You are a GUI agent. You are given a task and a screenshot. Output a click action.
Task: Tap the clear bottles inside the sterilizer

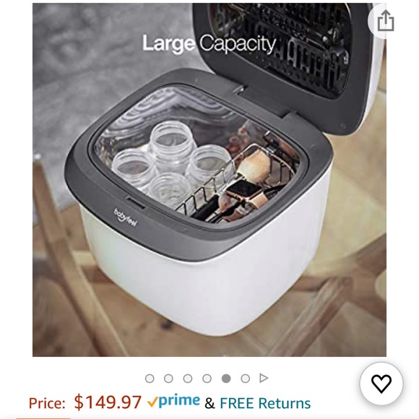(170, 160)
